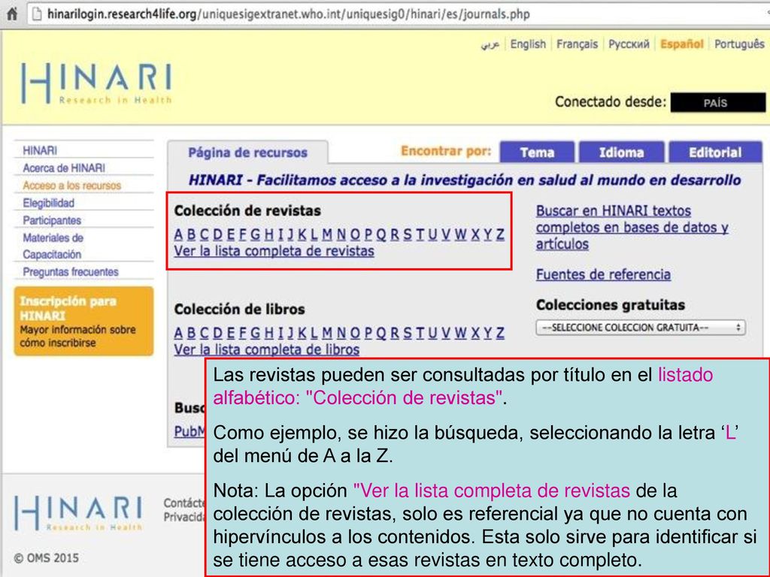Open Buscar en HINARI textos completos link
The height and width of the screenshot is (577, 770).
(632, 227)
